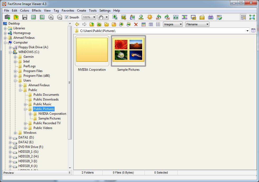Open the Effects menu
The width and height of the screenshot is (259, 182).
point(36,11)
